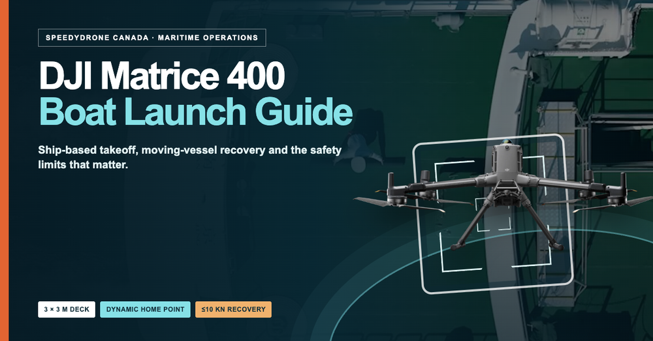Click the DYNAMIC HOME POINT badge

coord(146,310)
